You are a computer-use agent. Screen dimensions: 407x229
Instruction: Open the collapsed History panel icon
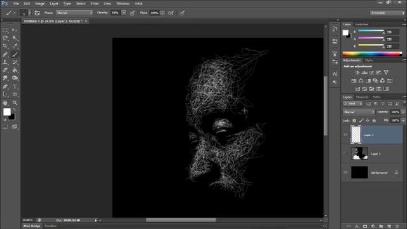(335, 29)
